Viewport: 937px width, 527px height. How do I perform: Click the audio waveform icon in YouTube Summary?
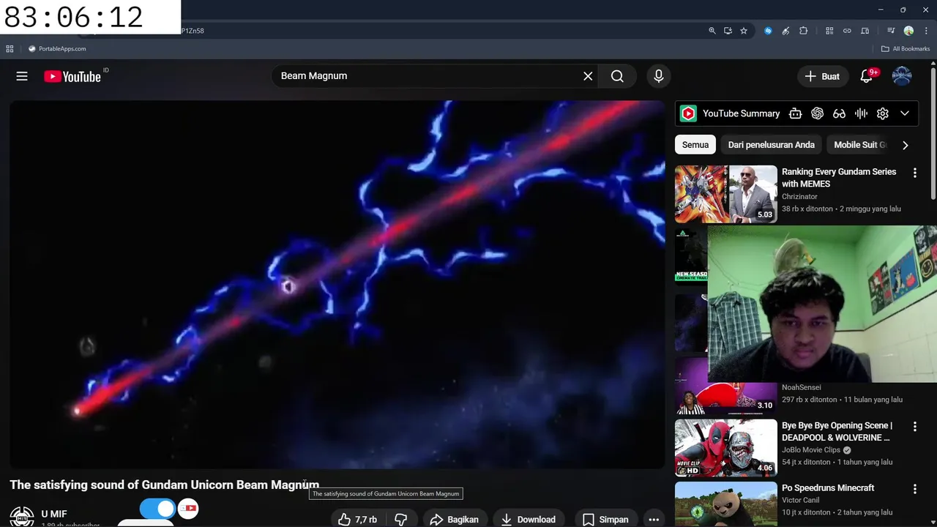(x=862, y=113)
